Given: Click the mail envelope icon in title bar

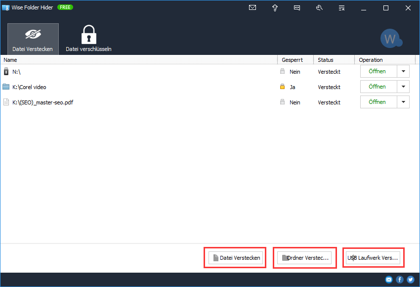Looking at the screenshot, I should click(x=252, y=7).
